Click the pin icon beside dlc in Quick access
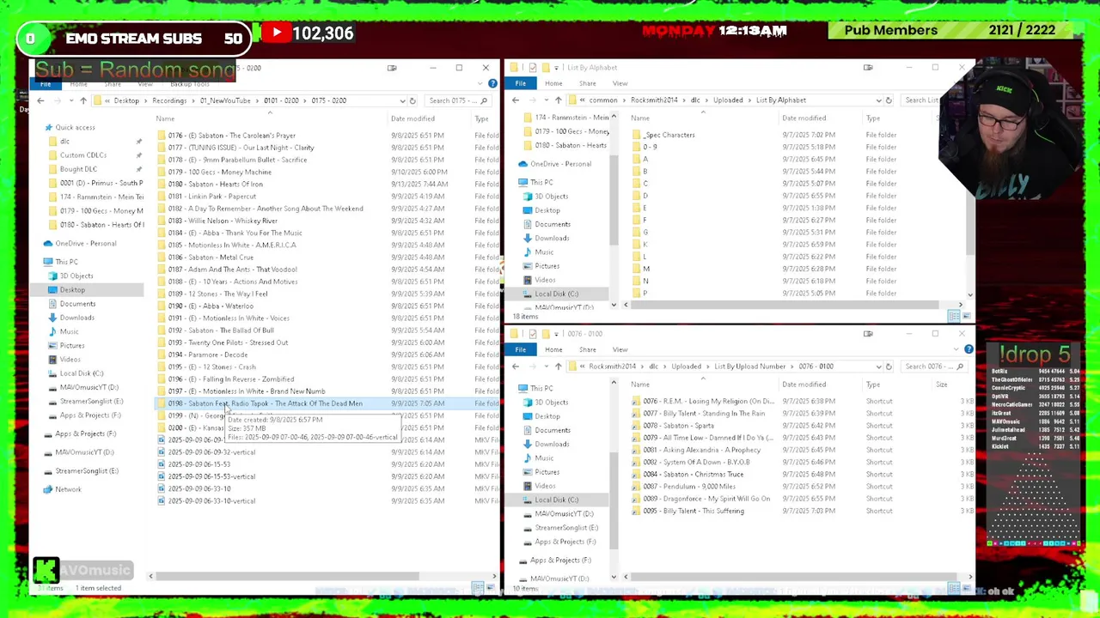1100x618 pixels. tap(139, 142)
